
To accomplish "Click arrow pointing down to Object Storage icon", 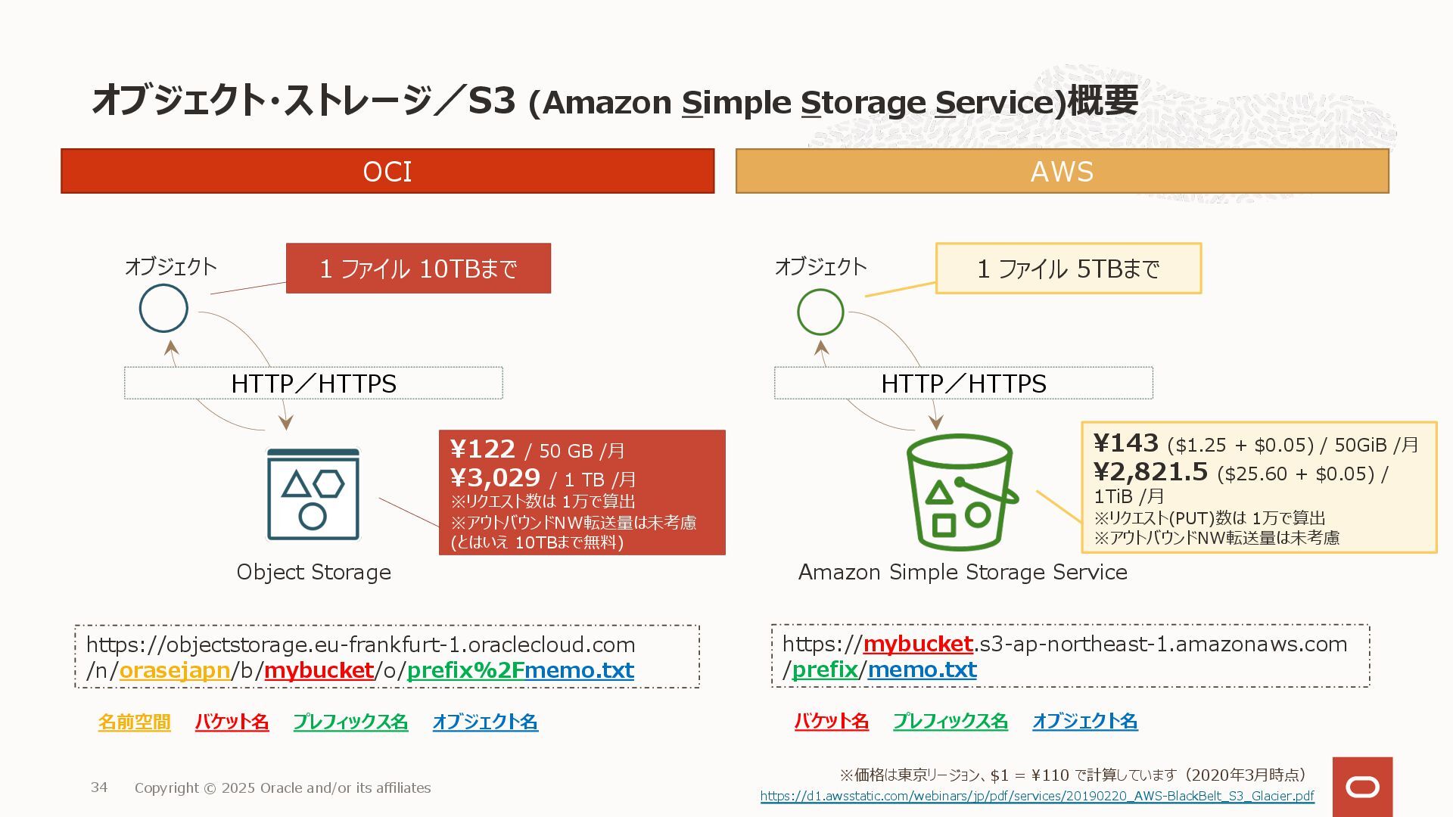I will (x=286, y=421).
